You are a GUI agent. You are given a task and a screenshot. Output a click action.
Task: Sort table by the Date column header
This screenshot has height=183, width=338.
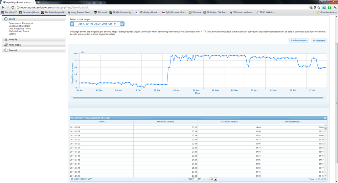pos(102,121)
